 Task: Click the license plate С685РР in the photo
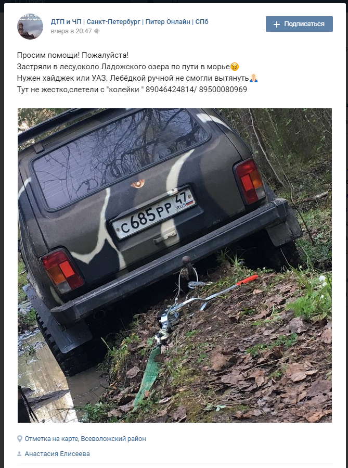153,214
